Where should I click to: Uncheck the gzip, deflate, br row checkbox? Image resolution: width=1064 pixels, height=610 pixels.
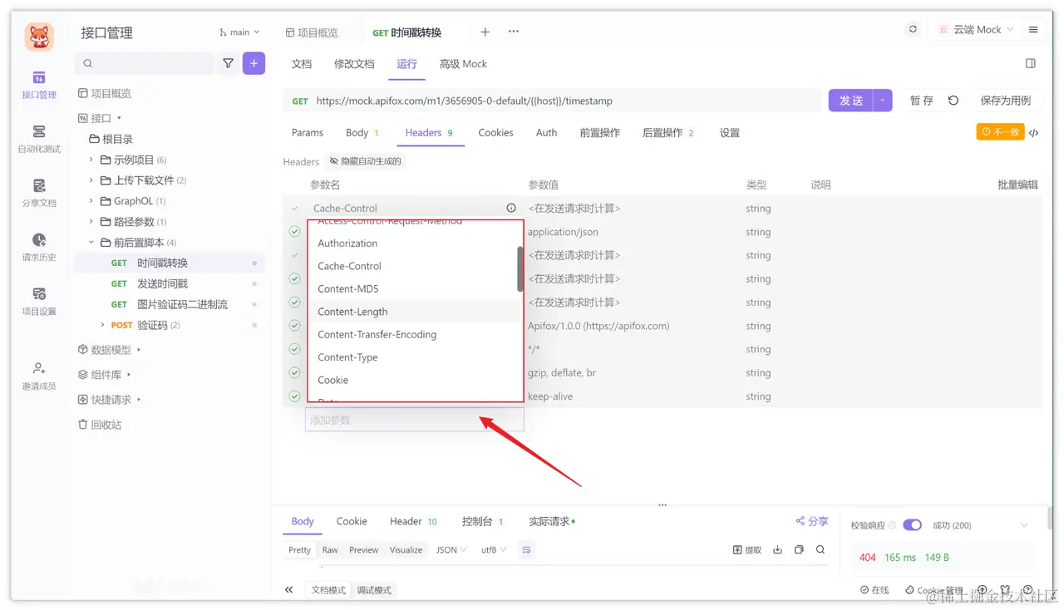(294, 372)
